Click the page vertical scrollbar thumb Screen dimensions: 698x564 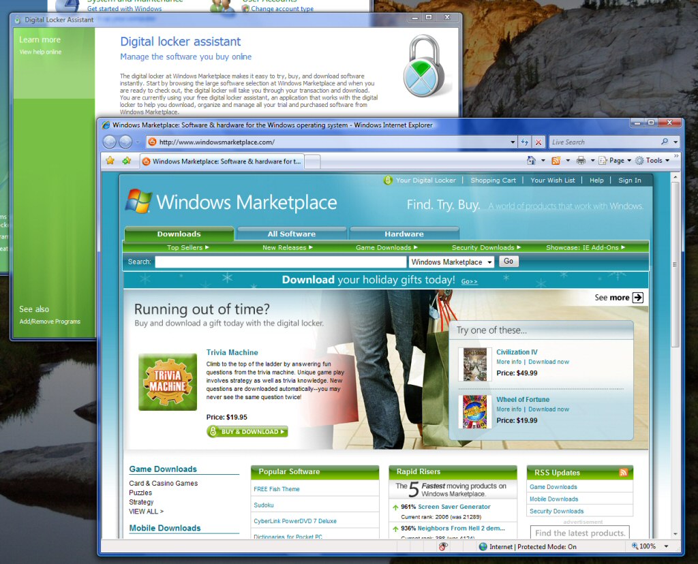pos(675,264)
